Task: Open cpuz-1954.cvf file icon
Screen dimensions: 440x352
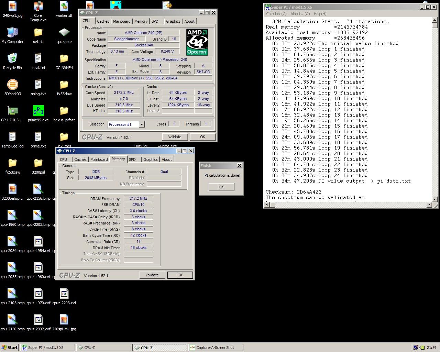Action: 38,244
